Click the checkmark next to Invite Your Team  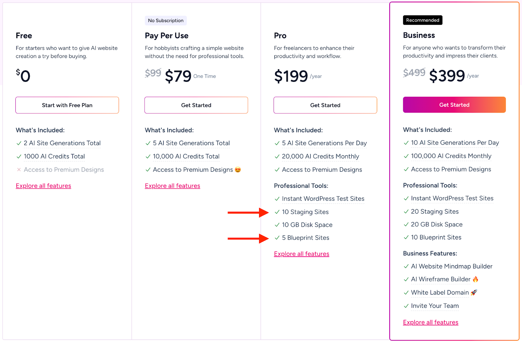click(406, 306)
